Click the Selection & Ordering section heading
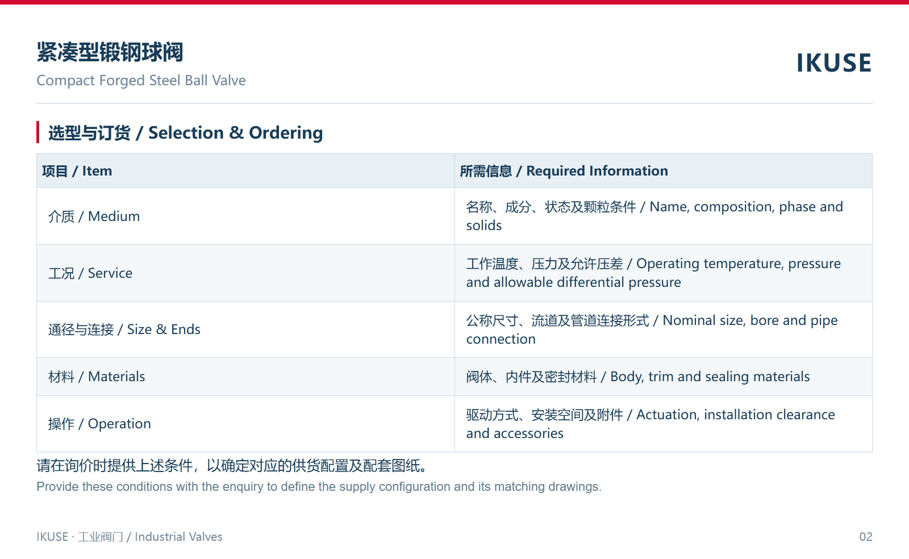909x559 pixels. tap(185, 132)
